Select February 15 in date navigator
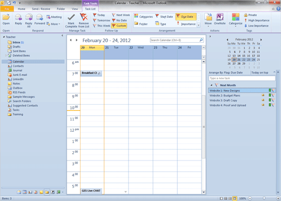The height and width of the screenshot is (201, 281). (244, 56)
